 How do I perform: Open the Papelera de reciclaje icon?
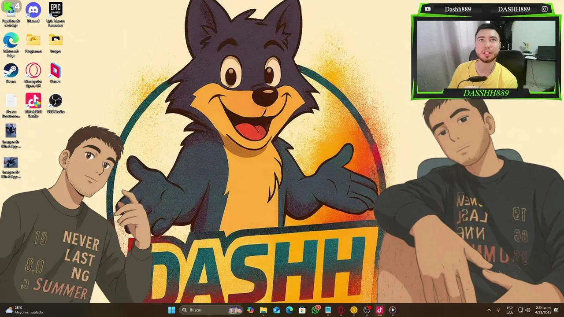(x=11, y=15)
